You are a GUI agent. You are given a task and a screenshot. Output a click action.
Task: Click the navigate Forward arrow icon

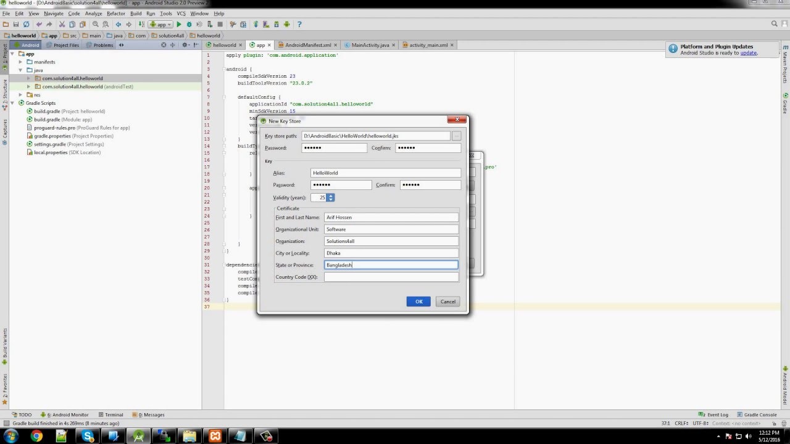128,24
